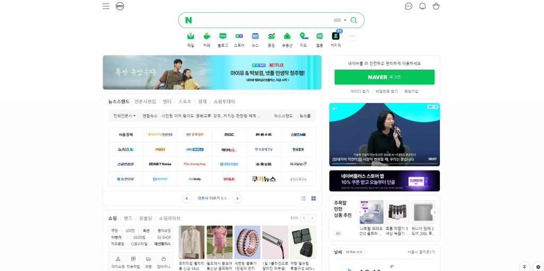Click the 비밀번호 찾기 link

[387, 91]
